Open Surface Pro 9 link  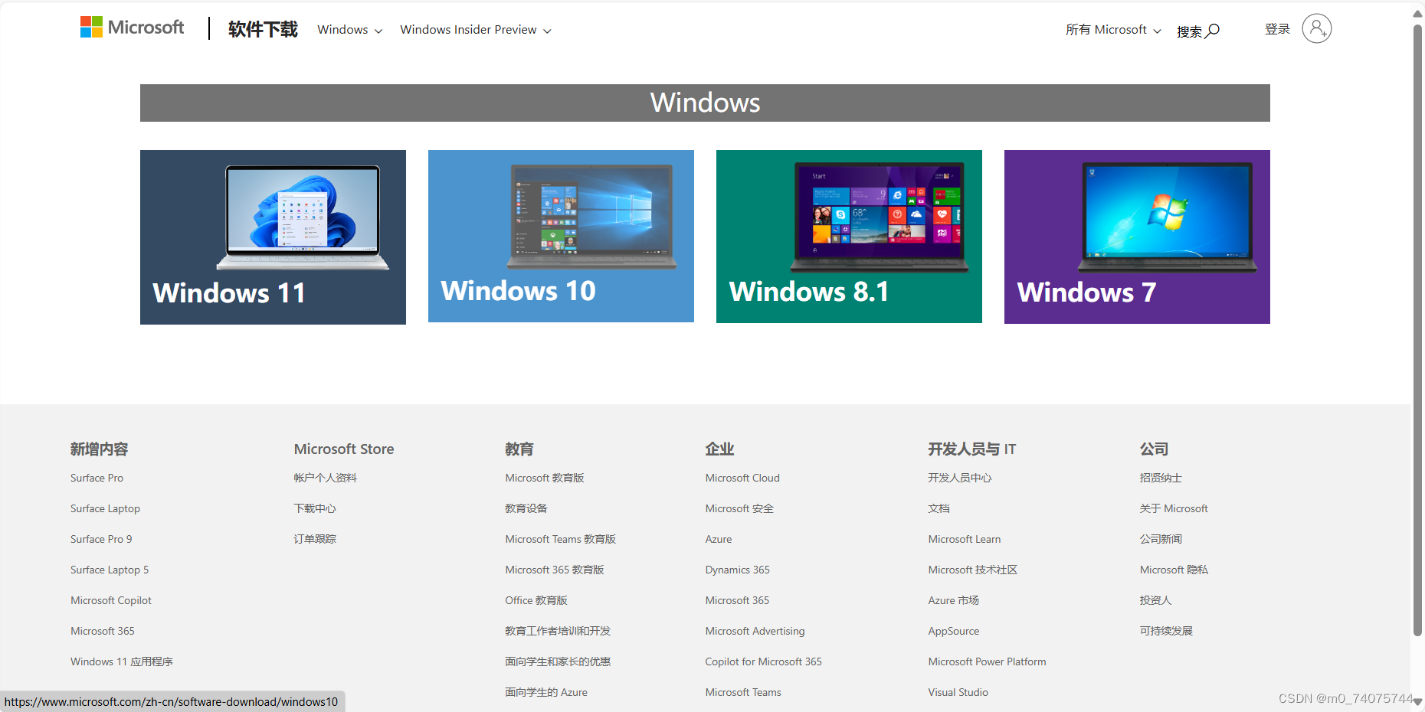(101, 539)
